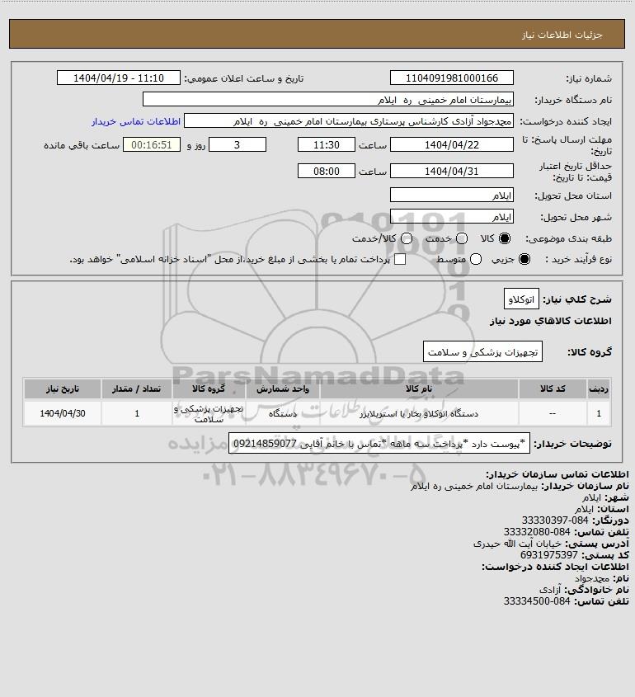635x697 pixels.
Task: Select the خدمت radio button
Action: [x=462, y=238]
